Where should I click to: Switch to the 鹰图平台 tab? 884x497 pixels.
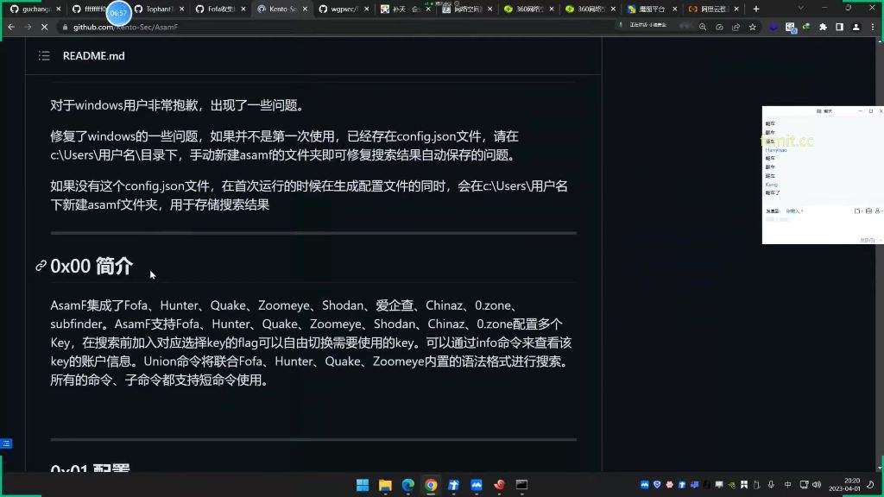pyautogui.click(x=653, y=9)
